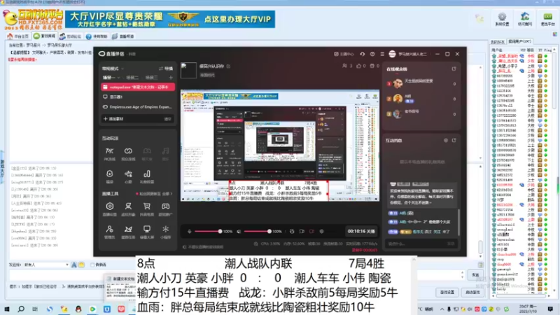Select Empiresx.exe Age of Empires source
This screenshot has height=315, width=560.
[x=138, y=107]
